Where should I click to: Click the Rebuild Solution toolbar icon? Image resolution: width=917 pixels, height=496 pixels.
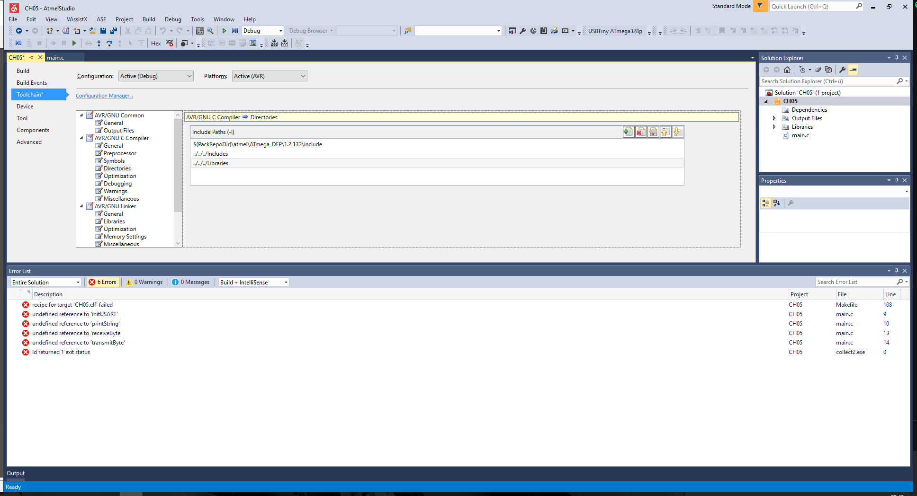tap(285, 43)
